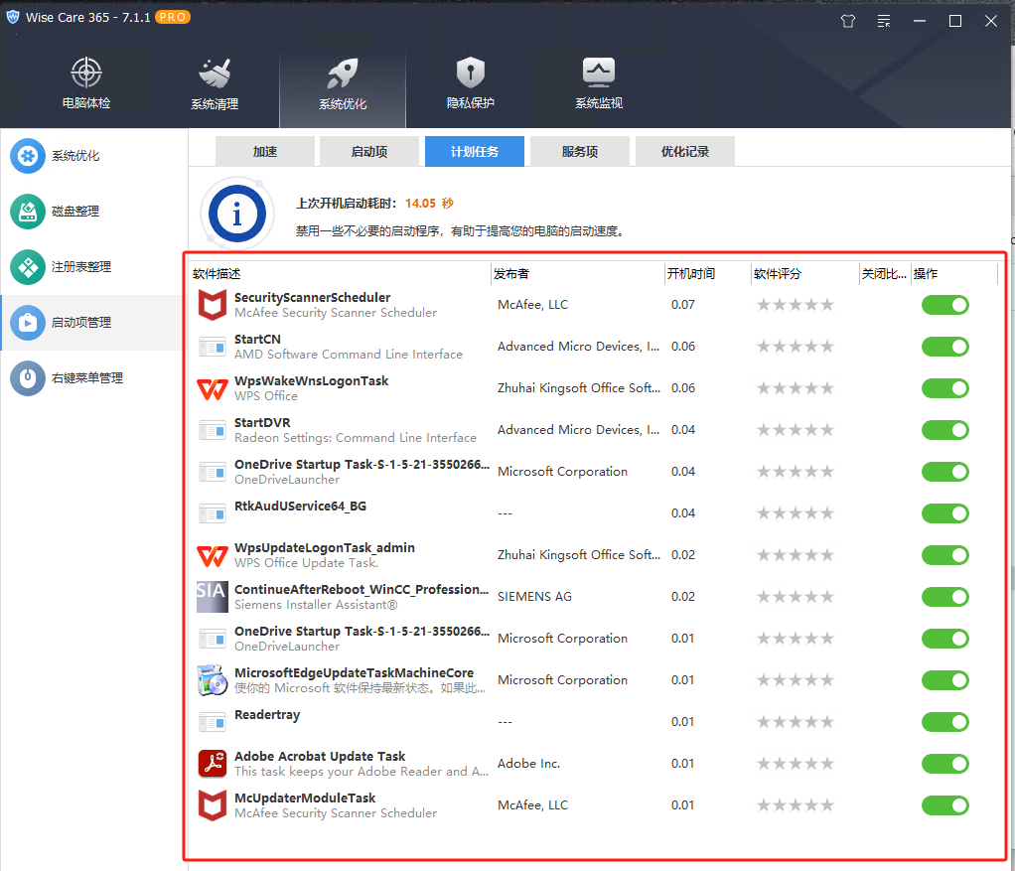Select 系统优化 in the left sidebar
Screen dimensions: 1015x871
[x=92, y=156]
